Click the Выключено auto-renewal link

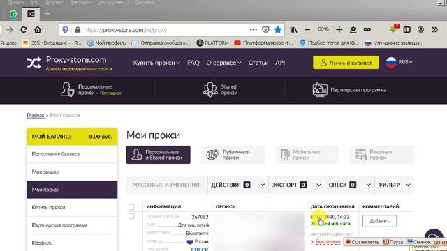click(x=328, y=241)
